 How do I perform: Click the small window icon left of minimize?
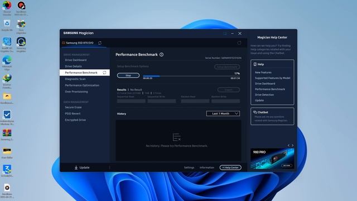tap(225, 33)
